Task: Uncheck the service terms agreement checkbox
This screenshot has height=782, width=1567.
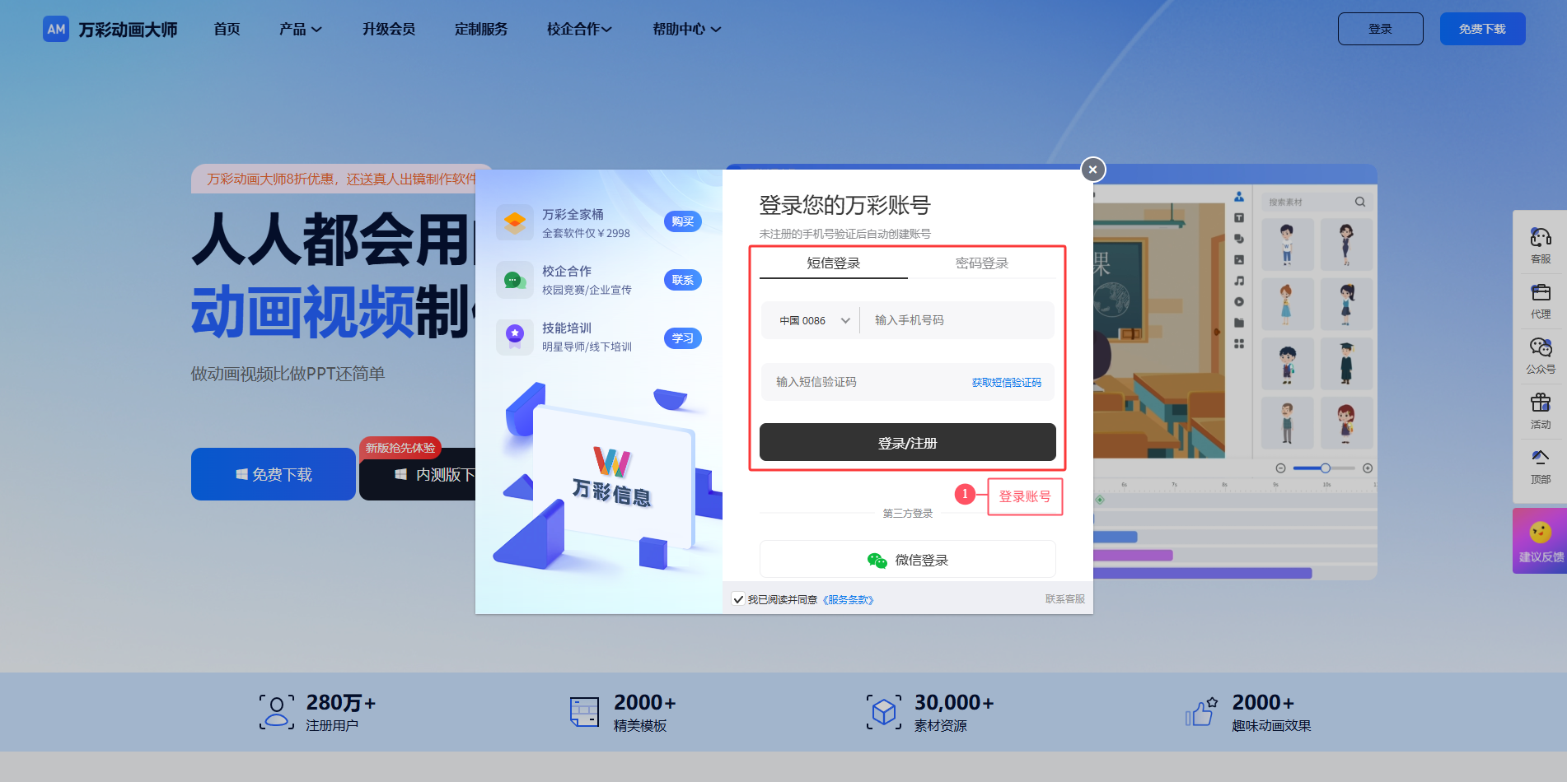Action: [x=738, y=599]
